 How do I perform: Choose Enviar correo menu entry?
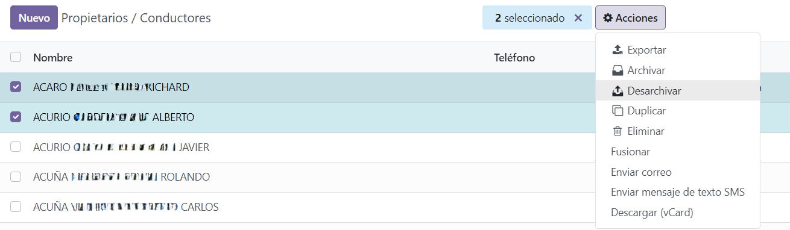(641, 172)
